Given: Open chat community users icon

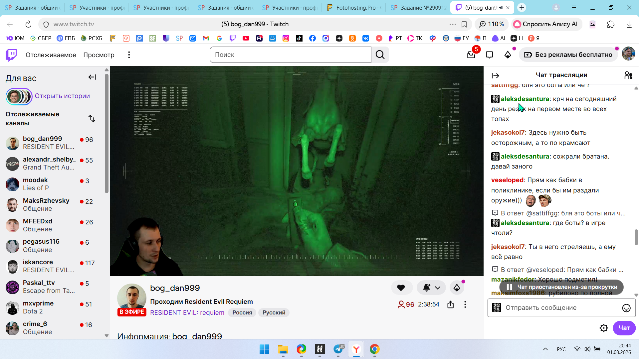Looking at the screenshot, I should tap(628, 75).
